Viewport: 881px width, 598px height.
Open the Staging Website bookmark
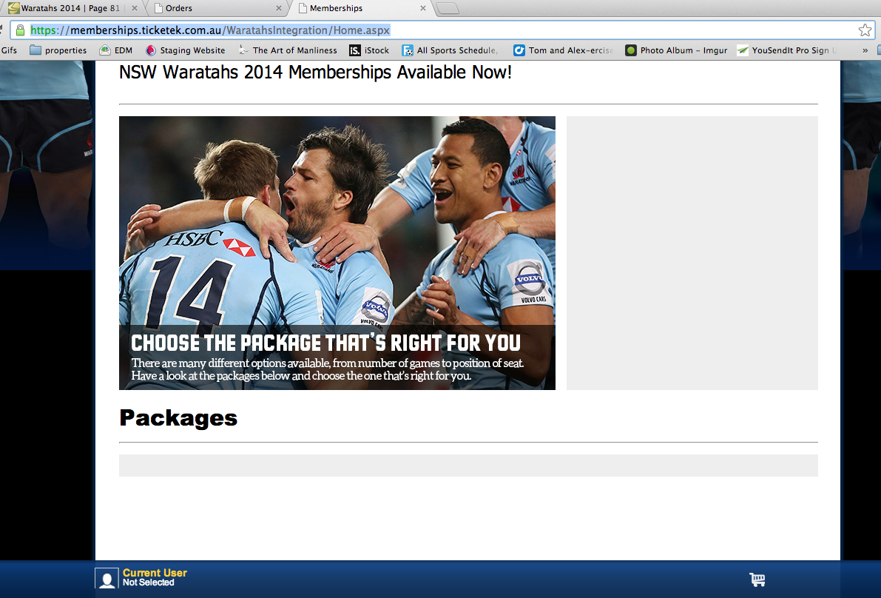[x=185, y=50]
